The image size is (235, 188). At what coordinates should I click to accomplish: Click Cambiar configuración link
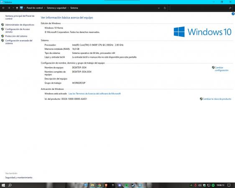pos(222,69)
